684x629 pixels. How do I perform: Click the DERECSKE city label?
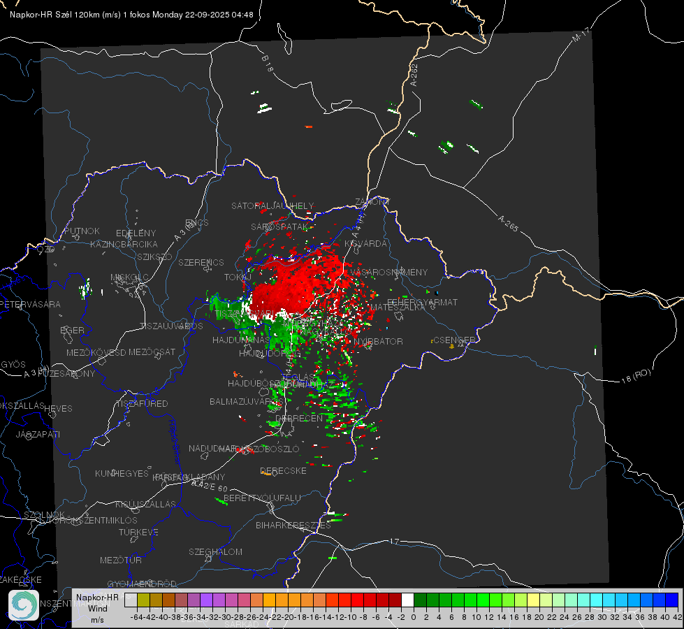point(283,471)
